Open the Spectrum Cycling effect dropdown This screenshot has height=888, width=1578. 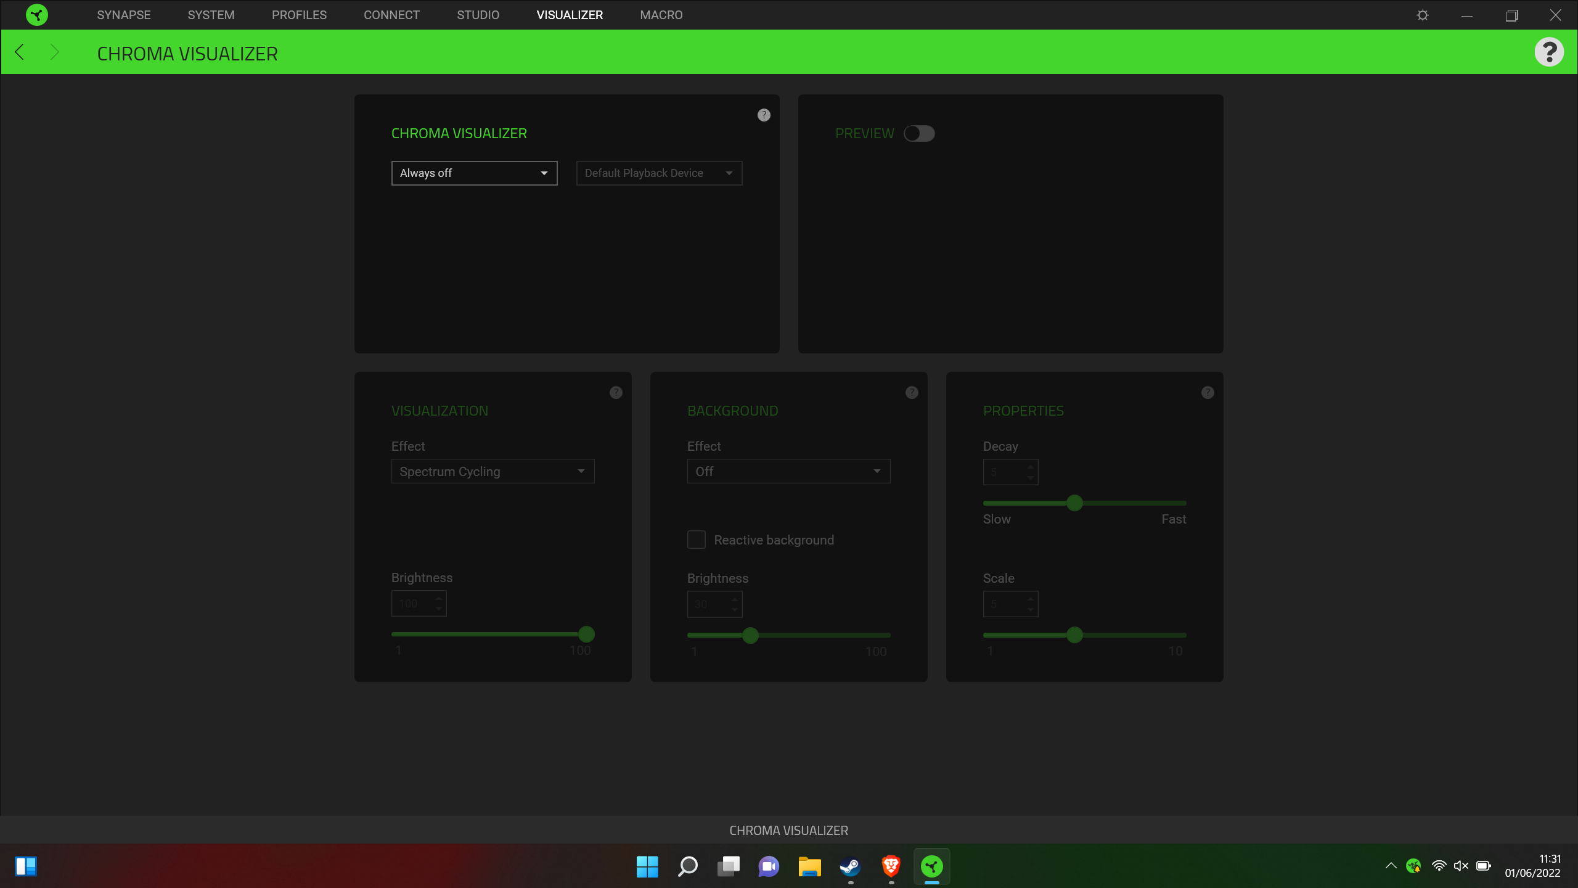coord(493,471)
